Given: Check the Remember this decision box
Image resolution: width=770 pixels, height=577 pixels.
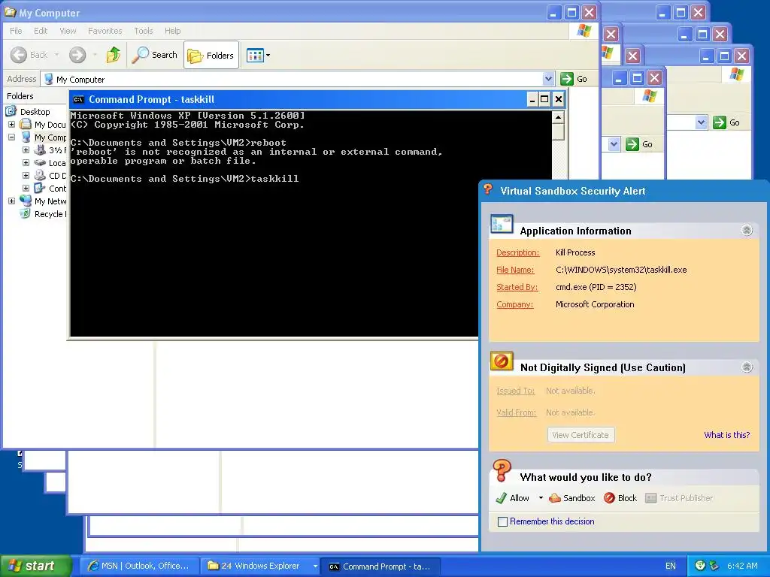Looking at the screenshot, I should [502, 521].
